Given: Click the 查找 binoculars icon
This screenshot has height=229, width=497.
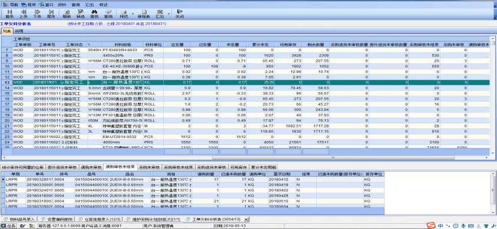Looking at the screenshot, I should pyautogui.click(x=94, y=14).
